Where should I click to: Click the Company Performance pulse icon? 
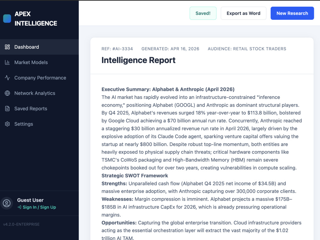[x=7, y=78]
